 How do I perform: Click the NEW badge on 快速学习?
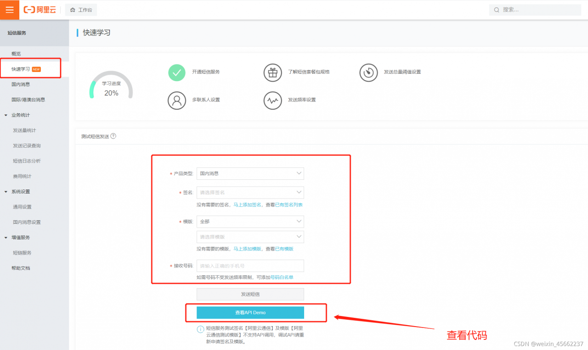[36, 69]
